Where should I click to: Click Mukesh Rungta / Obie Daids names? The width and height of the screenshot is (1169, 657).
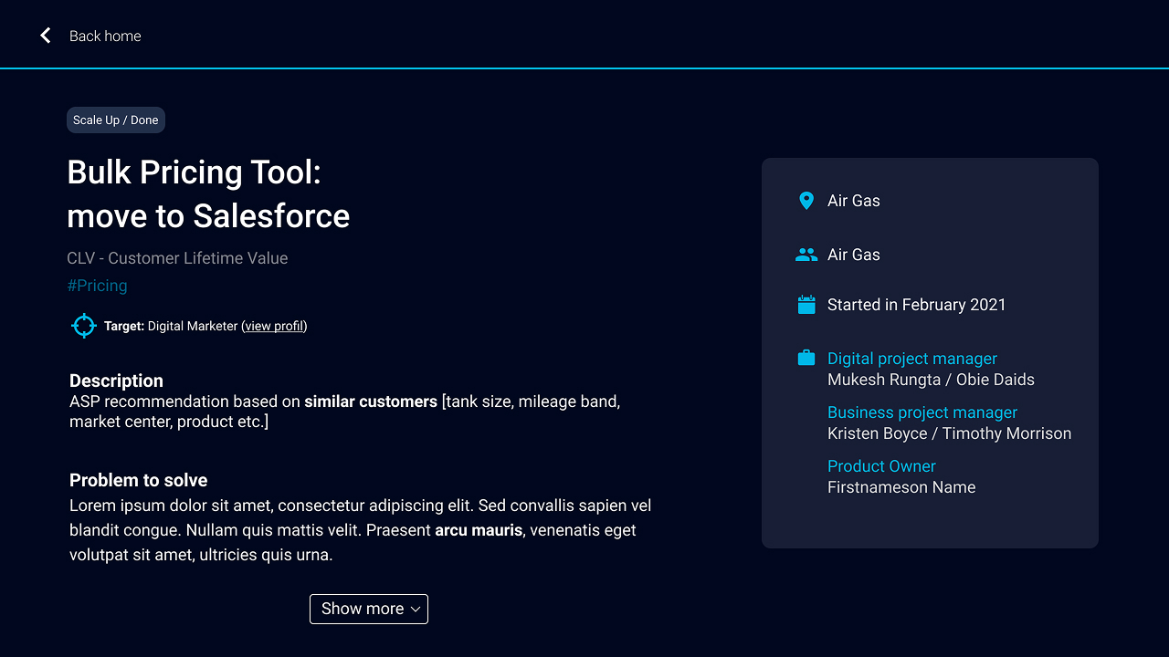click(x=931, y=380)
